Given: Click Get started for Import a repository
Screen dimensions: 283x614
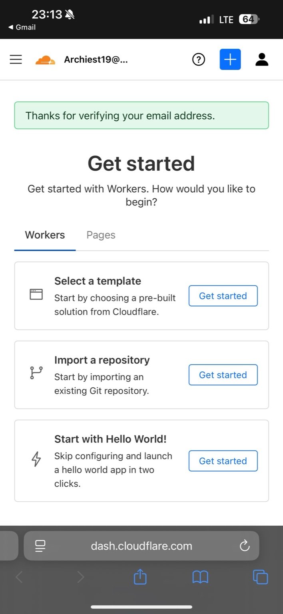Looking at the screenshot, I should coord(223,375).
